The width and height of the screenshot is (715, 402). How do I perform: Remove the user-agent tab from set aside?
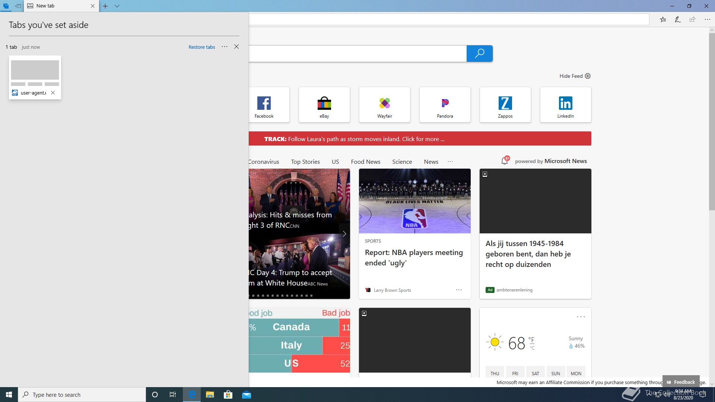53,93
